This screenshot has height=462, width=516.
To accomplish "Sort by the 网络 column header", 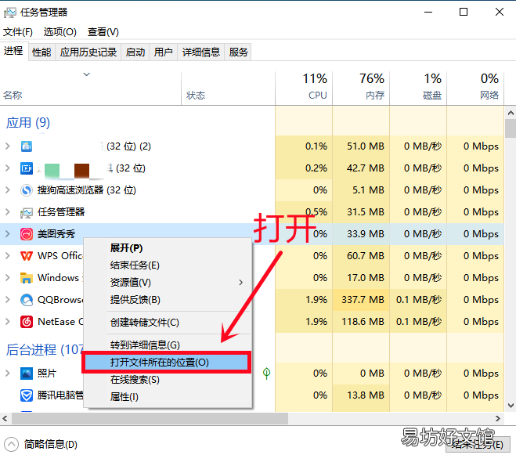I will [475, 88].
